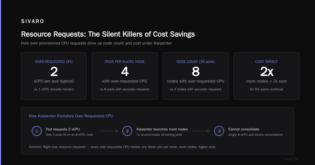Click the SIVARO brand name
This screenshot has width=315, height=165.
[33, 21]
